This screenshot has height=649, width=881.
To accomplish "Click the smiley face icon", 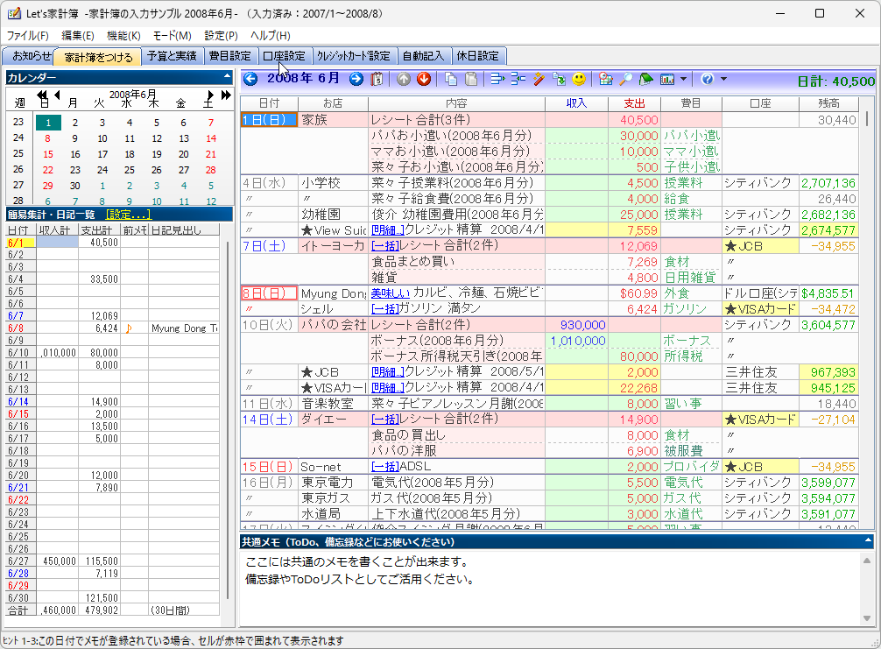I will (x=579, y=80).
